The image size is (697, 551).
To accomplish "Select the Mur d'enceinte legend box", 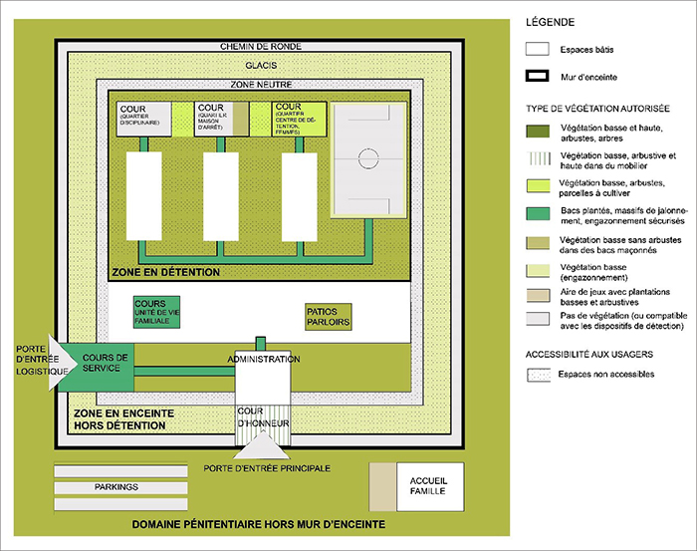I will (x=539, y=76).
